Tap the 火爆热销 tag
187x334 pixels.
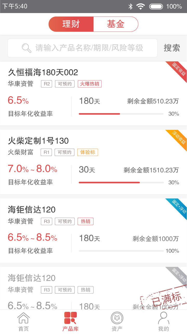90,84
